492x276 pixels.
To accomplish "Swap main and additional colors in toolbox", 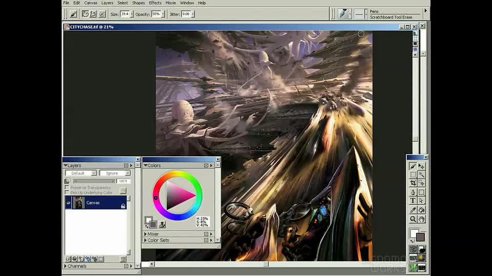I will 412,241.
